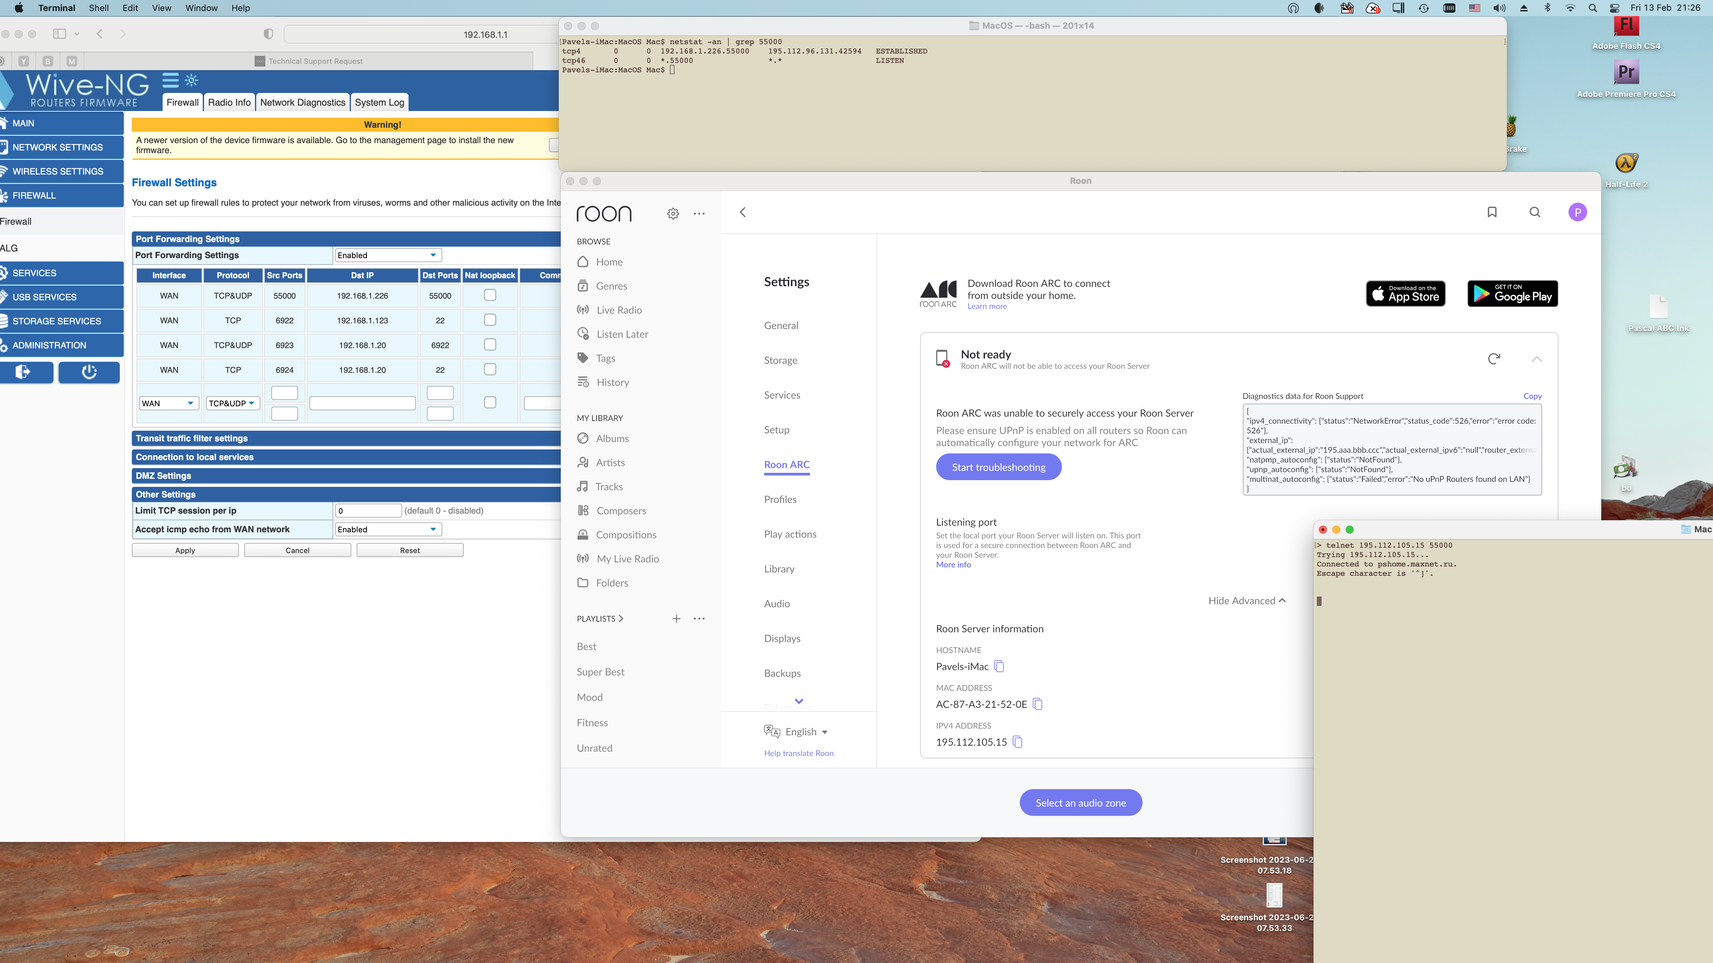Viewport: 1713px width, 963px height.
Task: Check Nat loopback in the new rule row
Action: click(x=490, y=402)
